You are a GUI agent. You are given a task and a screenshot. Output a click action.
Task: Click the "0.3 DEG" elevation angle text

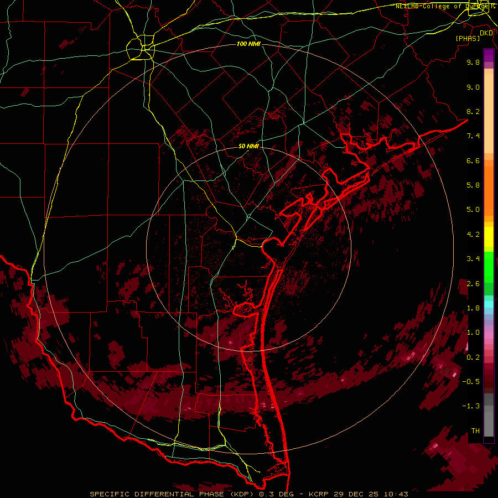(277, 494)
